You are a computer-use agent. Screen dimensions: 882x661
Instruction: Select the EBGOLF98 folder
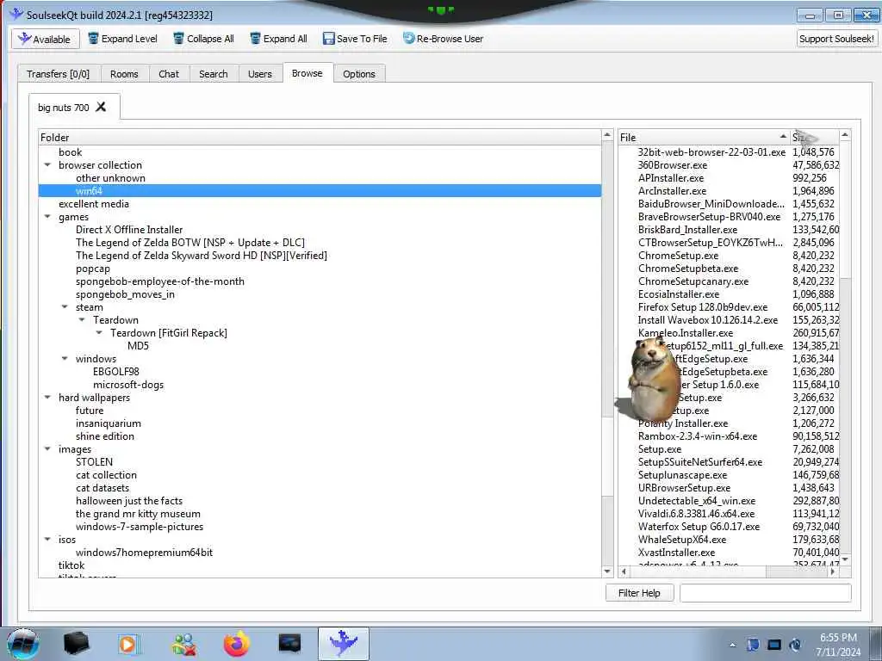coord(116,372)
